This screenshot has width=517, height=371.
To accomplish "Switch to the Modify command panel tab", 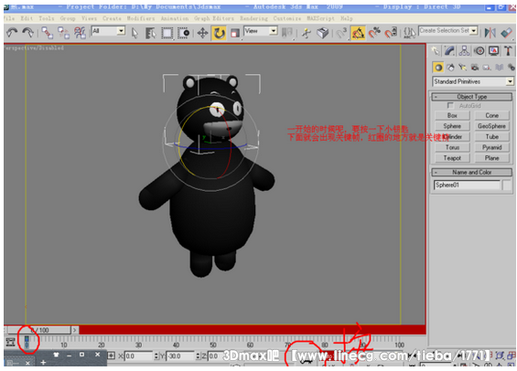I will (x=449, y=50).
